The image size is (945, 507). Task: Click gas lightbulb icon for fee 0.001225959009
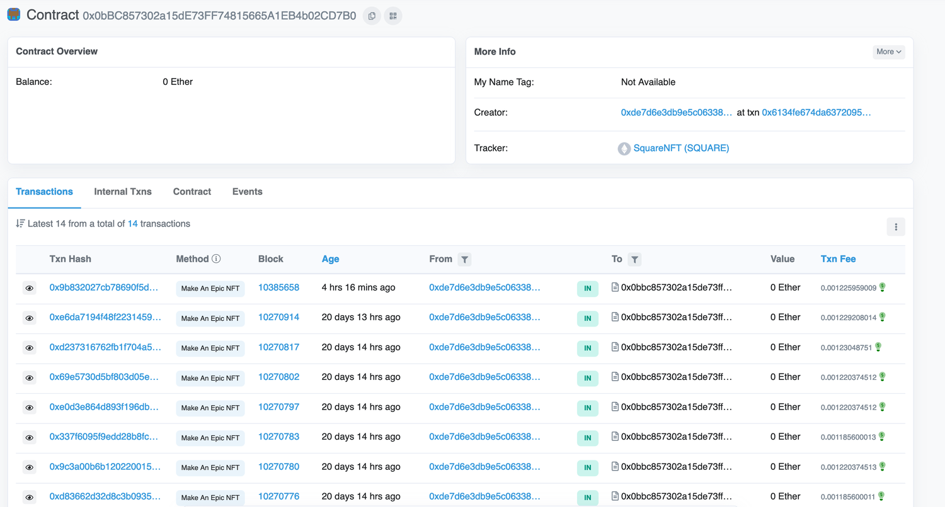[883, 287]
